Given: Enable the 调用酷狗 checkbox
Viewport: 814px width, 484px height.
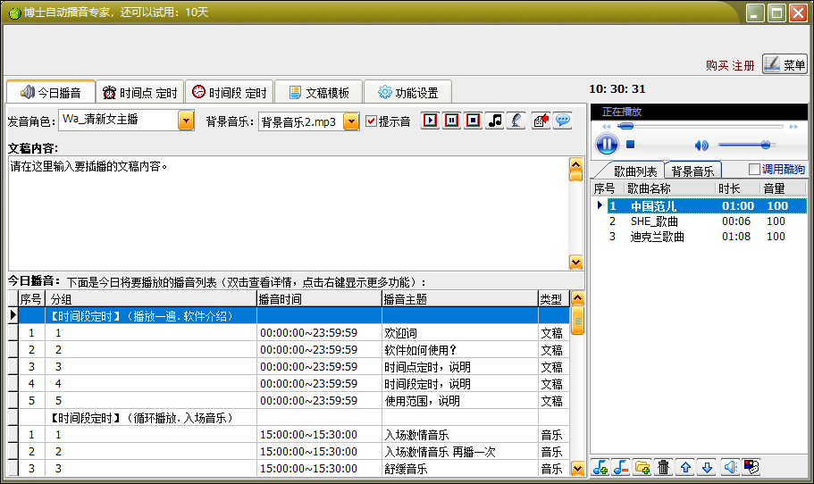Looking at the screenshot, I should click(x=754, y=170).
